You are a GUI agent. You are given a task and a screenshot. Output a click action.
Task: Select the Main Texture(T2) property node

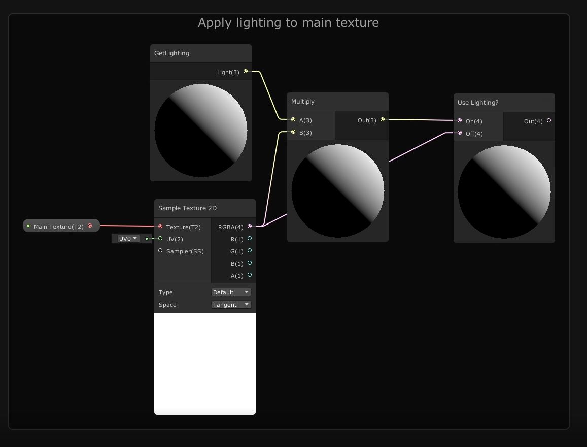(58, 227)
